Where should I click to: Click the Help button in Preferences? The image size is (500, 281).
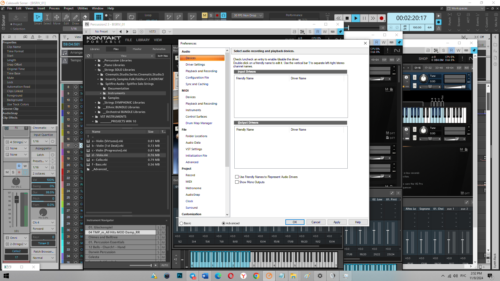pos(358,222)
